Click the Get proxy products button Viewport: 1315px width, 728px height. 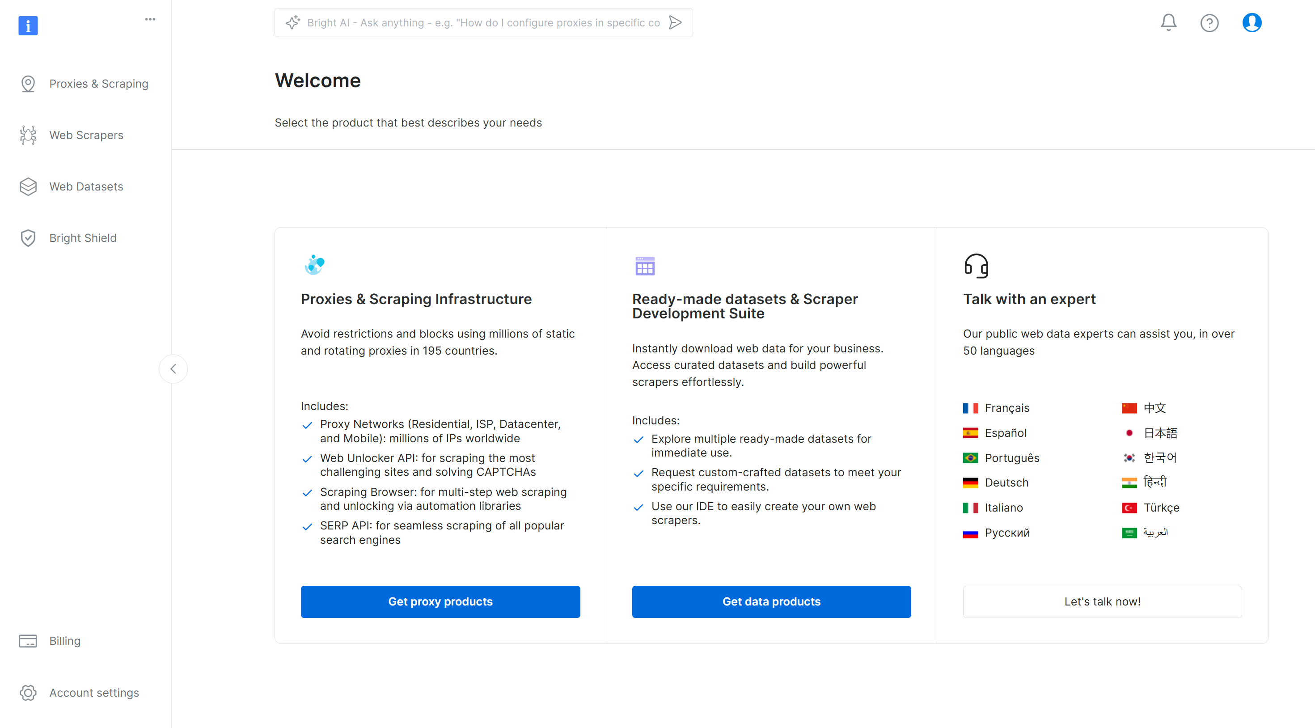pos(440,601)
